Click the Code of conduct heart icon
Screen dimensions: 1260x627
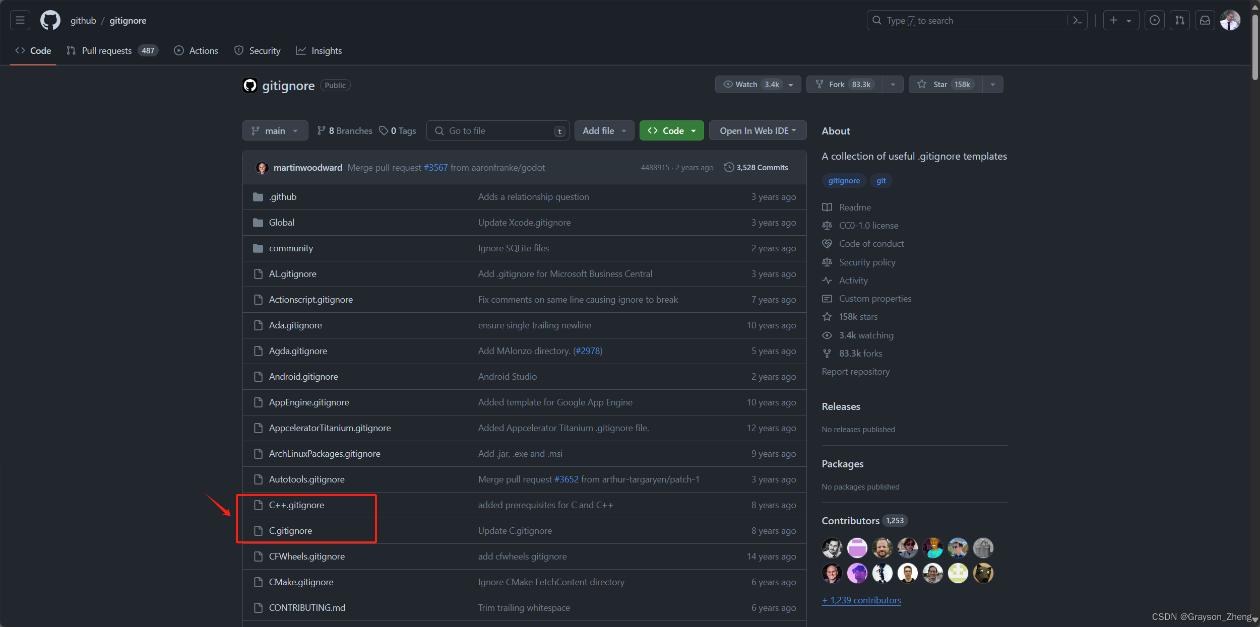click(827, 244)
